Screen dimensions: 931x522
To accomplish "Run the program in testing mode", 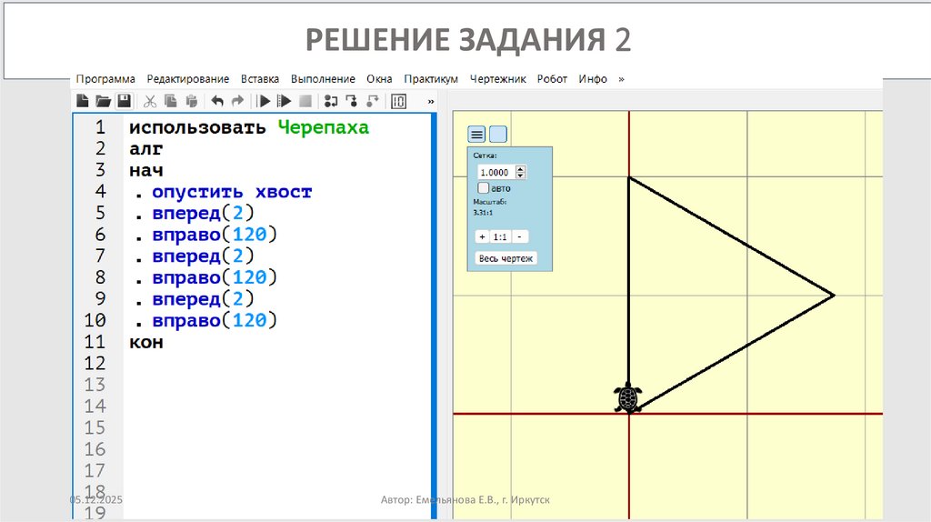I will (x=285, y=101).
